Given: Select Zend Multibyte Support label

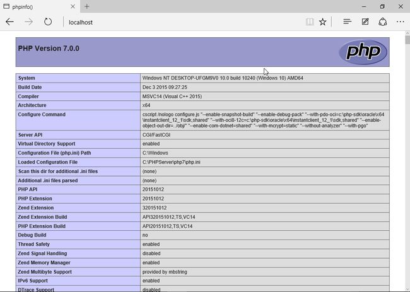Looking at the screenshot, I should coord(45,272).
